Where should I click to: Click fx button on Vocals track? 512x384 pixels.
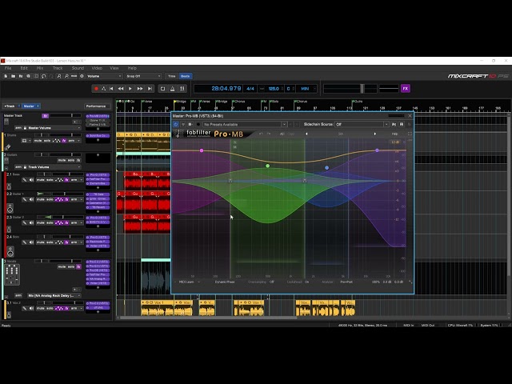[x=78, y=266]
